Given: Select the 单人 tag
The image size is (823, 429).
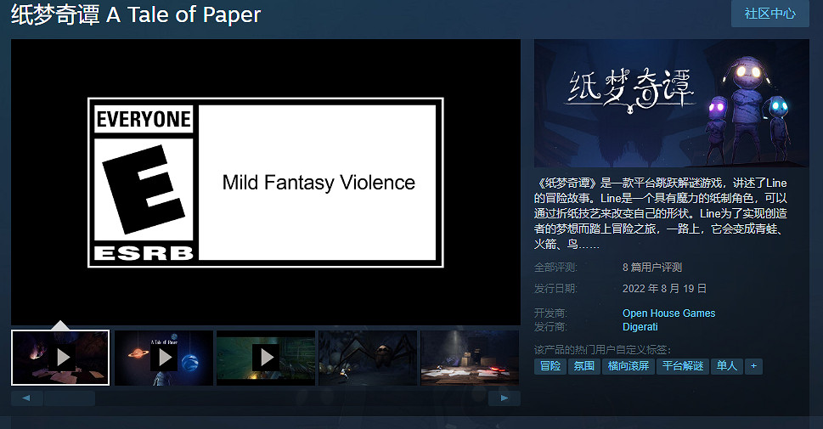Looking at the screenshot, I should tap(727, 366).
